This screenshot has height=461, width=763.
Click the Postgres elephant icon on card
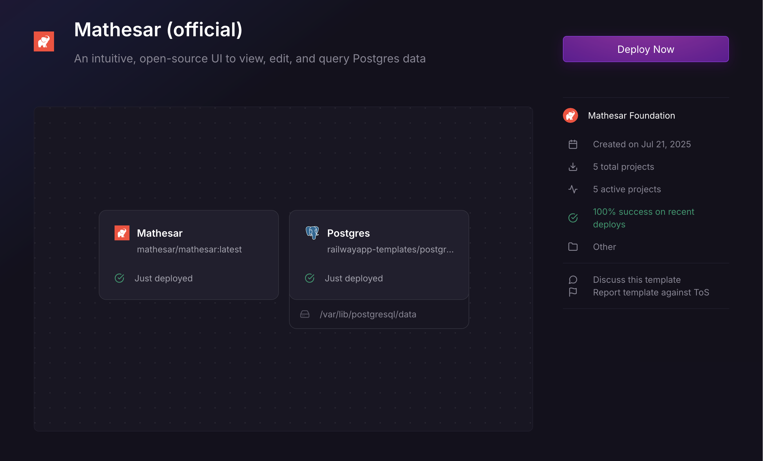tap(312, 233)
